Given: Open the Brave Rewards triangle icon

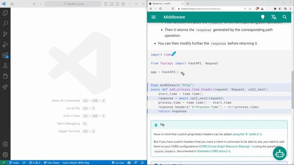Looking at the screenshot, I should pyautogui.click(x=262, y=9).
